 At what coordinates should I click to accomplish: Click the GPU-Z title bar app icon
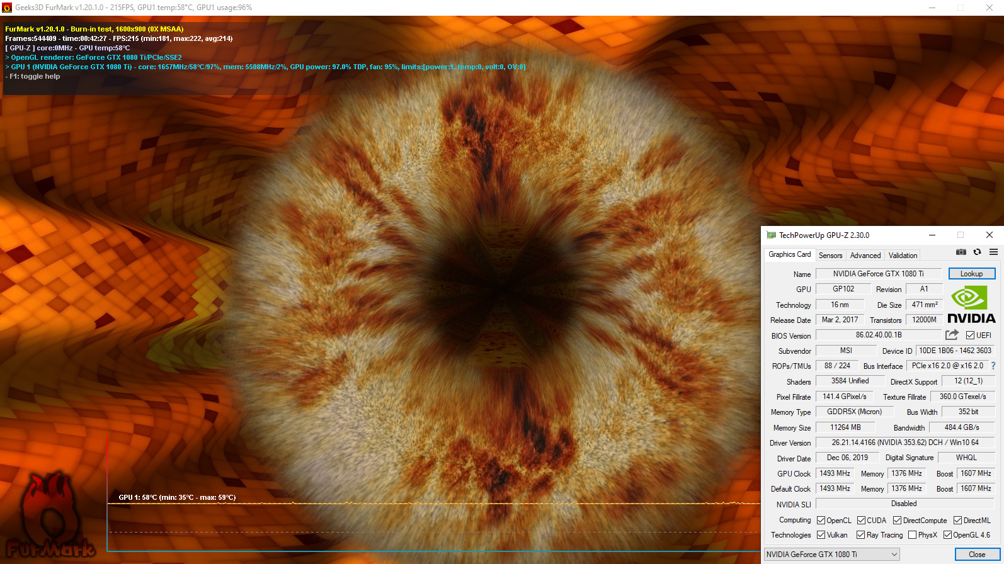pyautogui.click(x=771, y=235)
